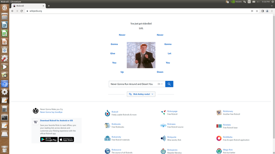Image resolution: width=275 pixels, height=154 pixels.
Task: Click the Mega-Rick globe logo icon
Action: tap(219, 151)
